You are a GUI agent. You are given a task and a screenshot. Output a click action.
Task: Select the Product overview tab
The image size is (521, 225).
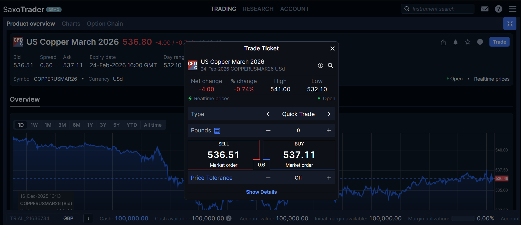31,24
